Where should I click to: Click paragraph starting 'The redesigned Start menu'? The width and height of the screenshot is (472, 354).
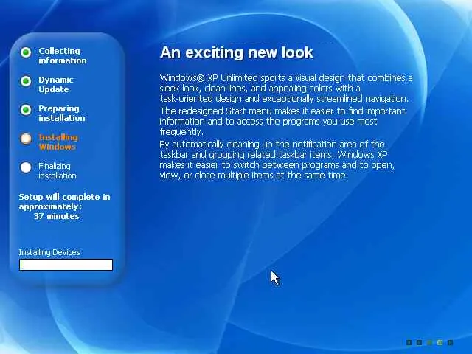click(282, 121)
